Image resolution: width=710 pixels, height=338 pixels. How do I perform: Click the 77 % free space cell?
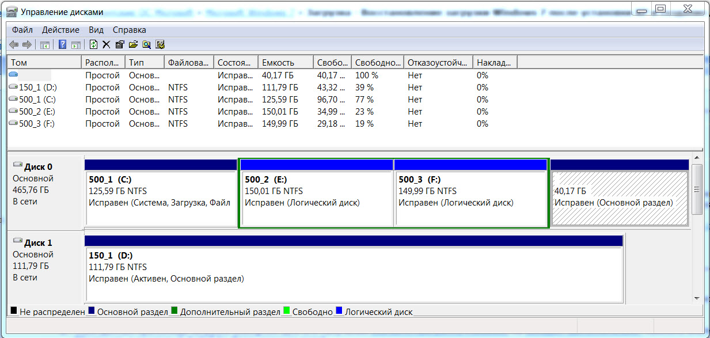365,100
